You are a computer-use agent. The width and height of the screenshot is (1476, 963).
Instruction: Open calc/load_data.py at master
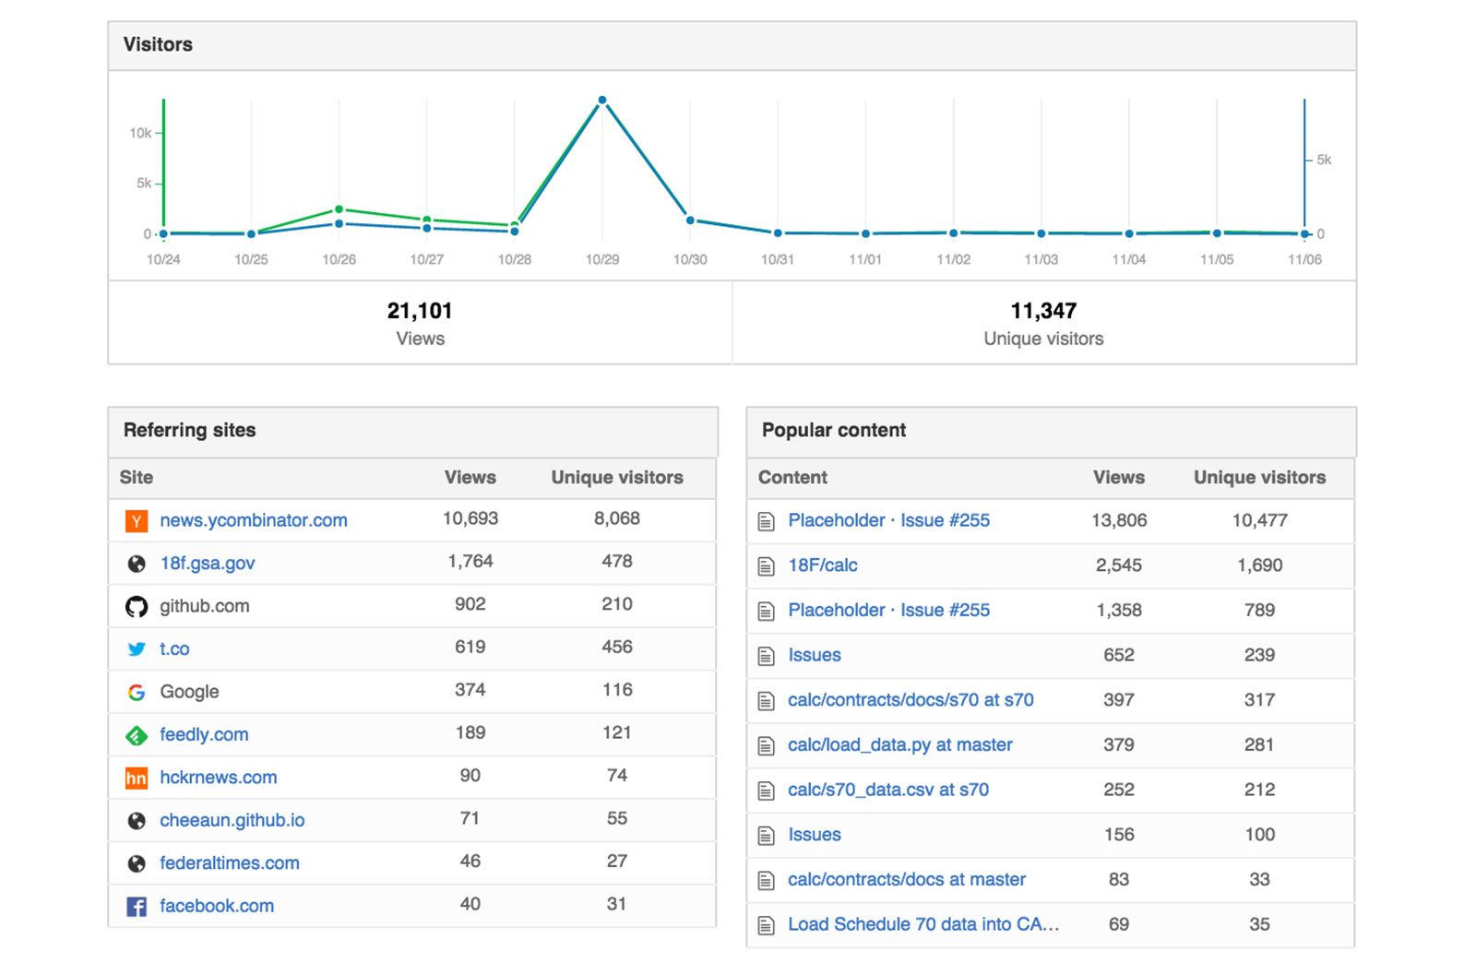[900, 745]
